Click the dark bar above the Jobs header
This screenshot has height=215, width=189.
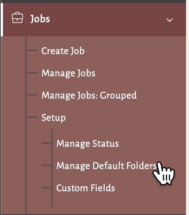coord(93,1)
